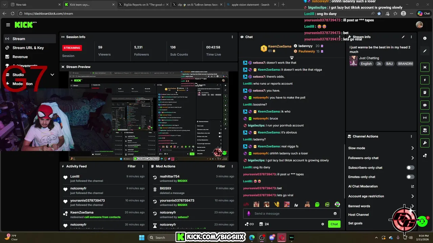The image size is (433, 243).
Task: Click the Just Chatting category thumbnail
Action: [x=354, y=61]
